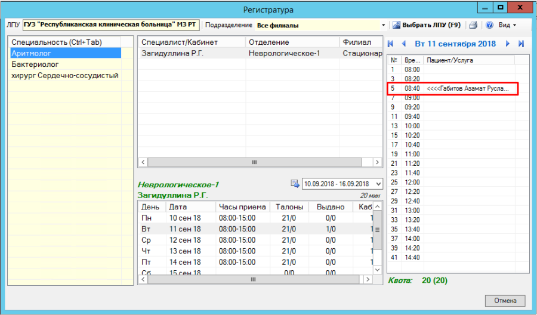
Task: Select the Бактериолог specialty
Action: click(x=66, y=64)
